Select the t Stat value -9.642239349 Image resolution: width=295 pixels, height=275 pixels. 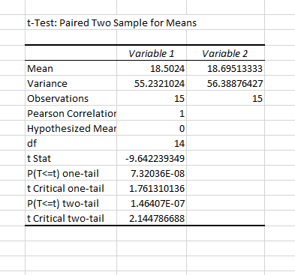coord(152,158)
